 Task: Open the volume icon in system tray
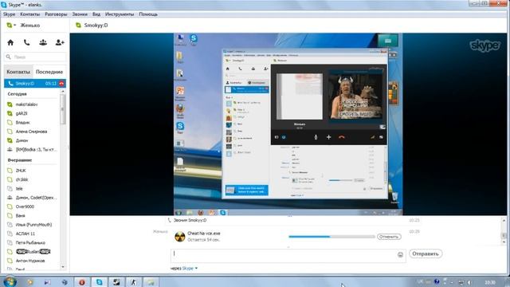(469, 282)
